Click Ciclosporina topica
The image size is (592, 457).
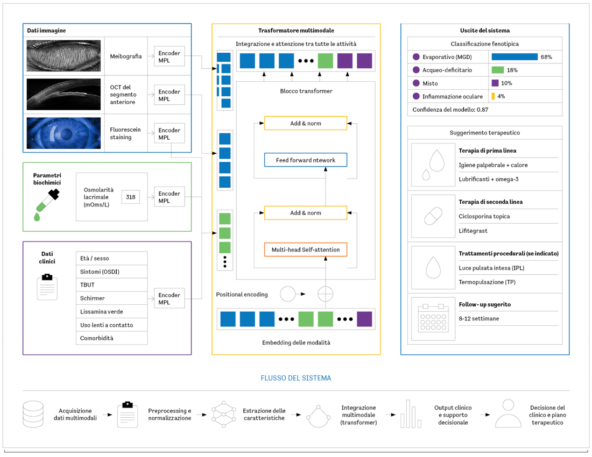click(x=484, y=217)
